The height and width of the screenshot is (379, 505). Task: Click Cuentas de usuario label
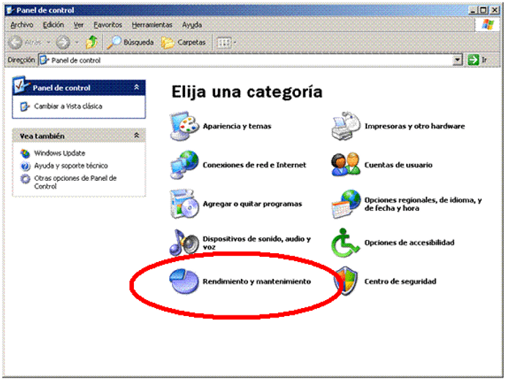398,165
